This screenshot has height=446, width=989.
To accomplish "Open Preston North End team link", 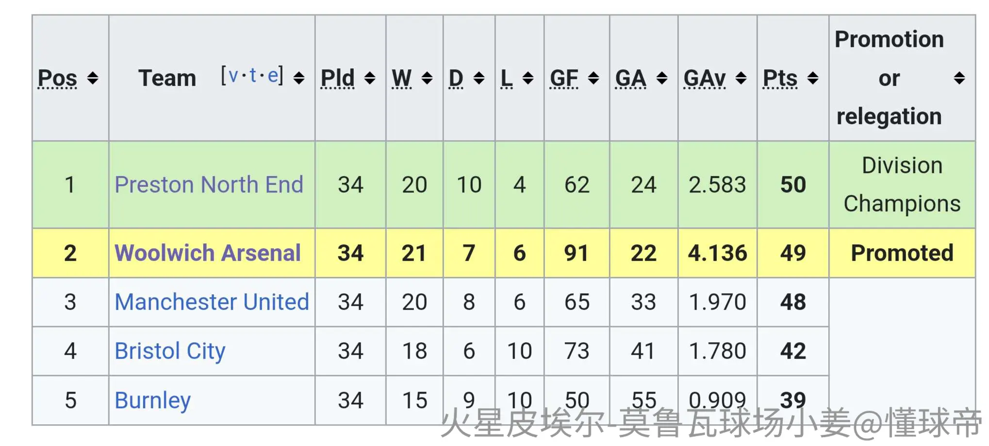I will point(209,185).
